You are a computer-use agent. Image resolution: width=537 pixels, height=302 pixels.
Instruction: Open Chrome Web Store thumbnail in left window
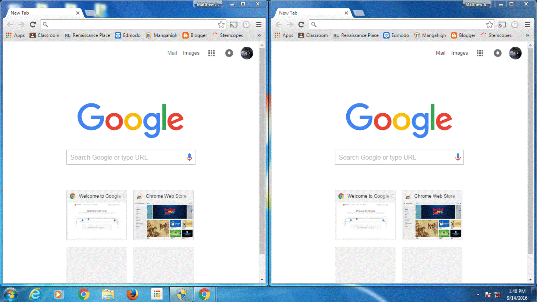click(163, 215)
